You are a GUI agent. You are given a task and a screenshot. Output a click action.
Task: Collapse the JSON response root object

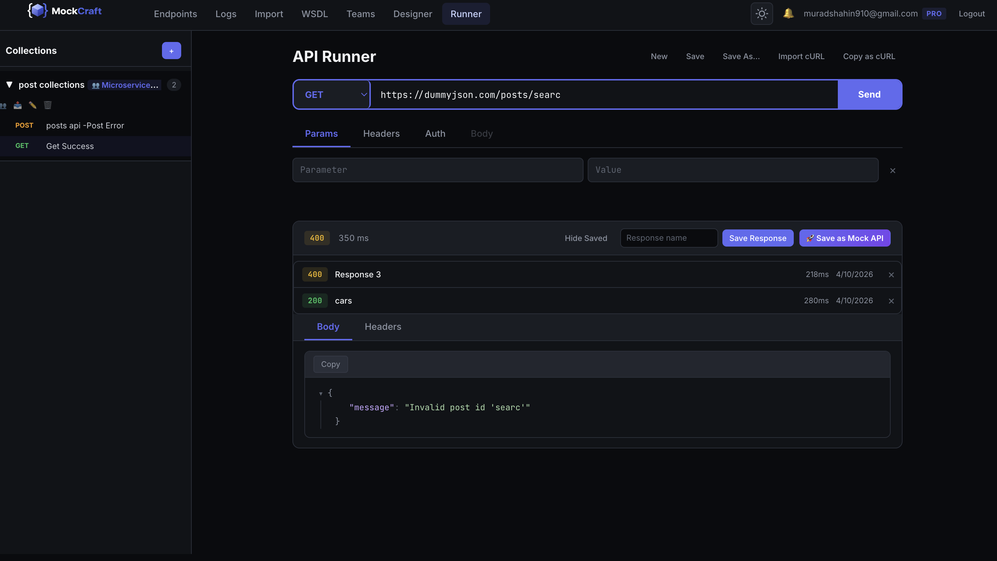pos(320,393)
